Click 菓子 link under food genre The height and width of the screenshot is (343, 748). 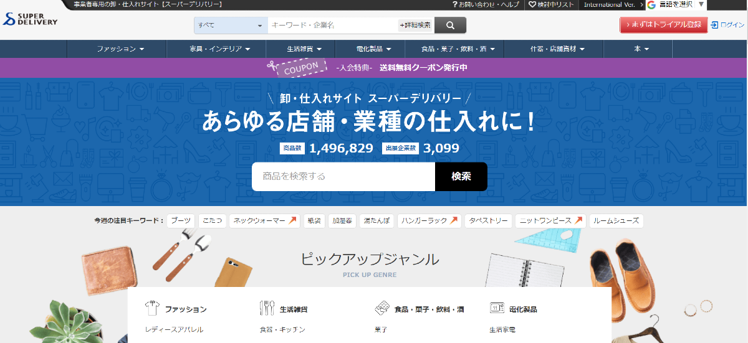click(x=381, y=329)
